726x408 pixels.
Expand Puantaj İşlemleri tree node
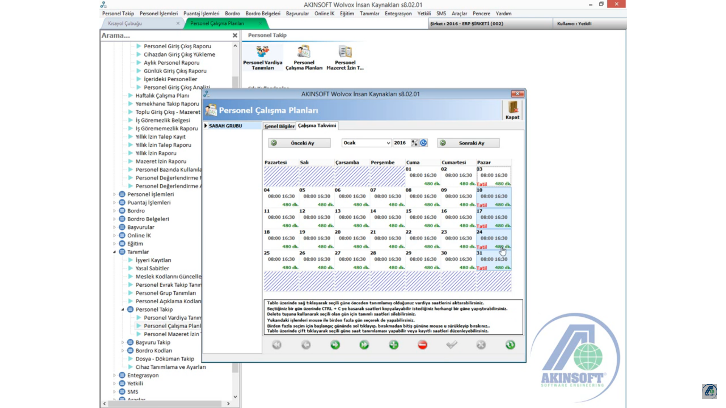point(114,202)
